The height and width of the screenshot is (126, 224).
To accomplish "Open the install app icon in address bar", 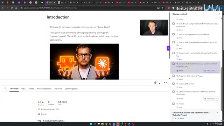I will click(x=158, y=8).
